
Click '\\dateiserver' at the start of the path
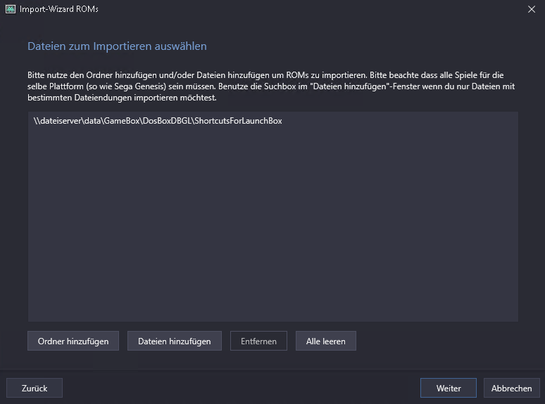tap(56, 122)
